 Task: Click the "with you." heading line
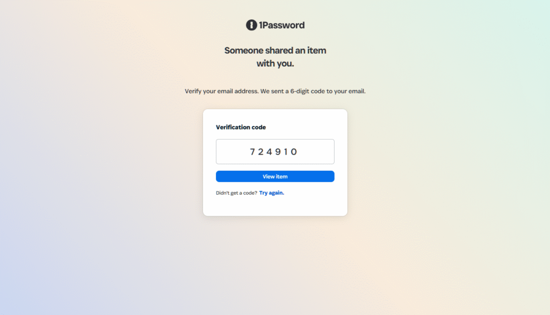[x=275, y=63]
